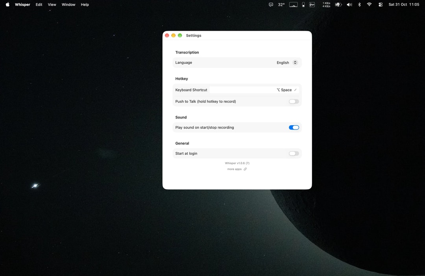Click the Whisper speech bubble menu bar icon

pyautogui.click(x=271, y=5)
